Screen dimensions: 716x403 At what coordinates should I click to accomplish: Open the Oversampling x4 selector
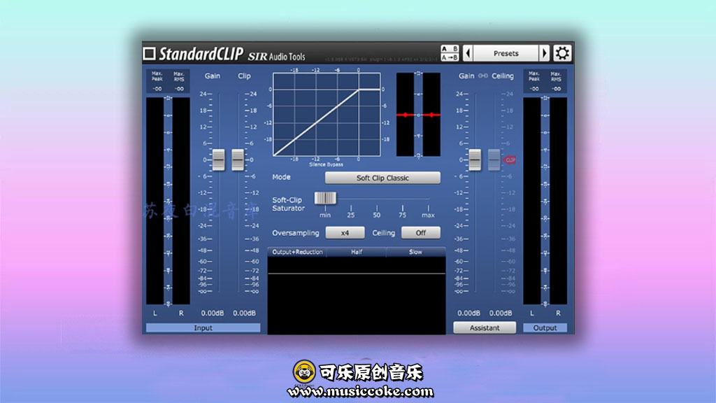345,232
